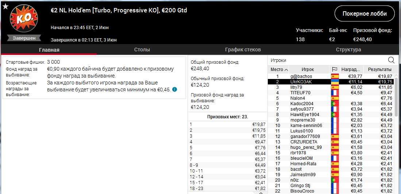Sort players by Место column arrow
The image size is (401, 194).
(x=286, y=70)
